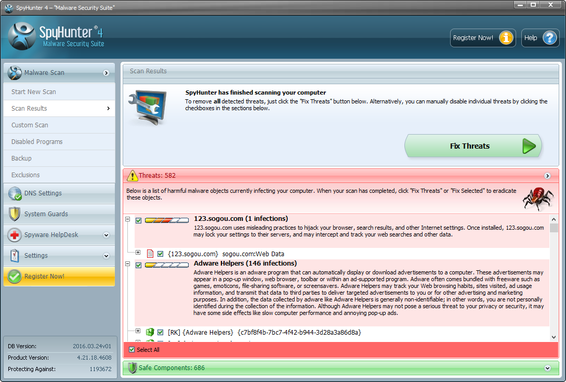
Task: Uncheck the Adware Helpers threat checkbox
Action: 138,265
